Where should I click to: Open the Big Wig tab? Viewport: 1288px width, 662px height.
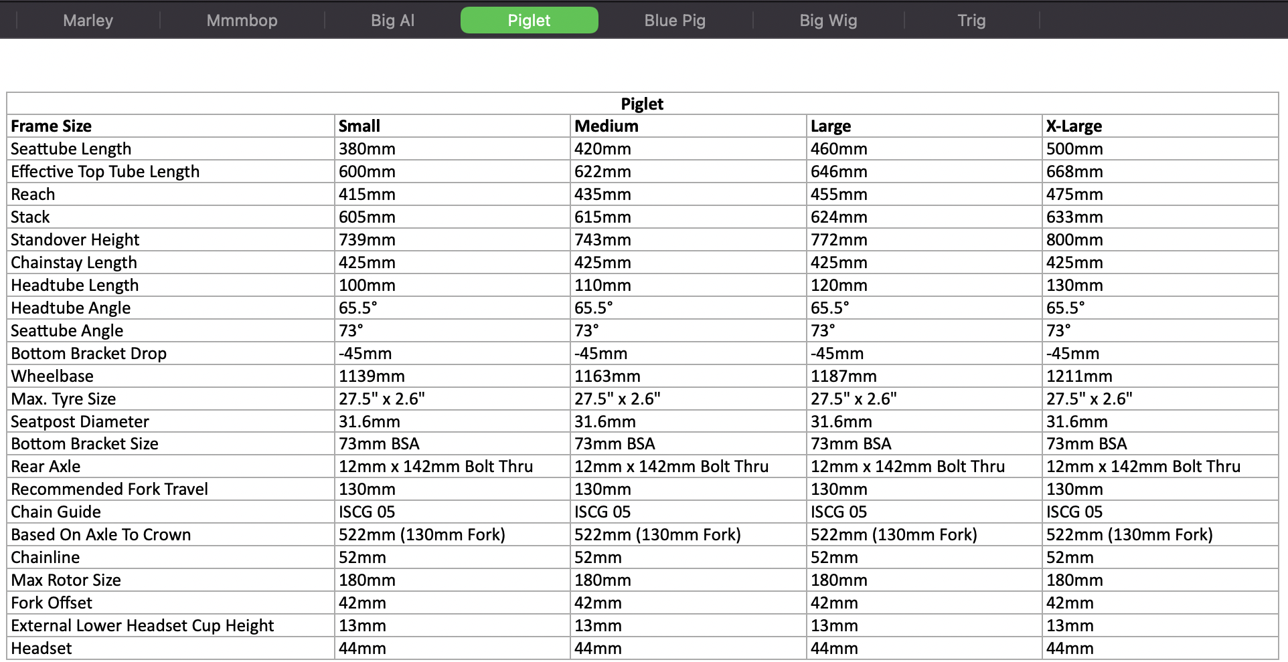point(828,20)
